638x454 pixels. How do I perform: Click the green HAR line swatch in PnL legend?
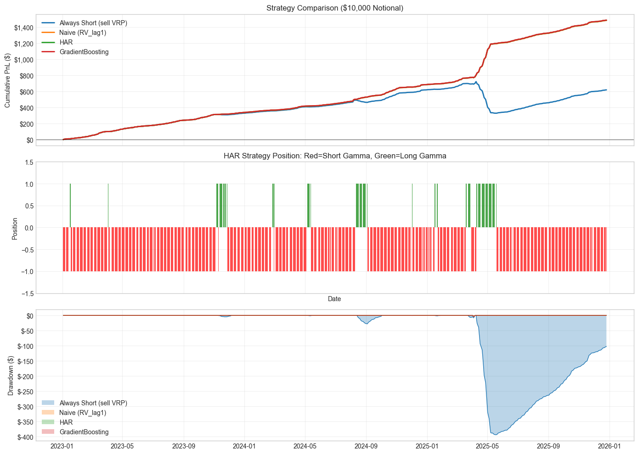tap(48, 42)
